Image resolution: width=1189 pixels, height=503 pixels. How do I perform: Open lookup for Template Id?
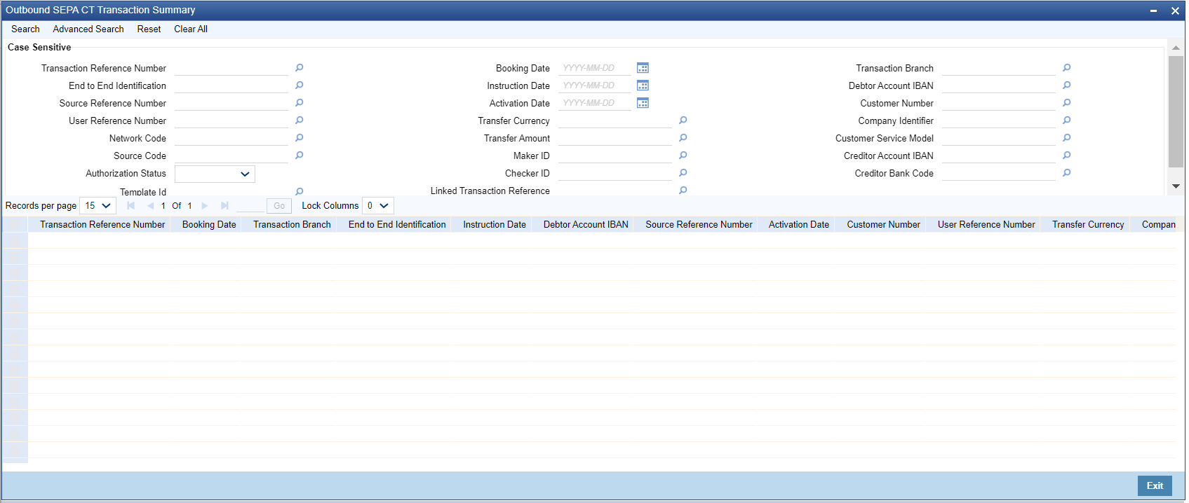[x=300, y=191]
